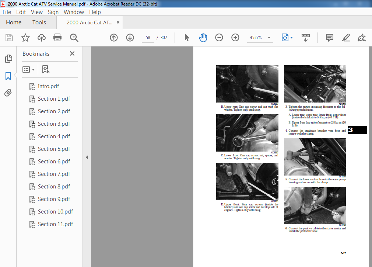
Task: Open the Help menu
Action: pyautogui.click(x=95, y=12)
